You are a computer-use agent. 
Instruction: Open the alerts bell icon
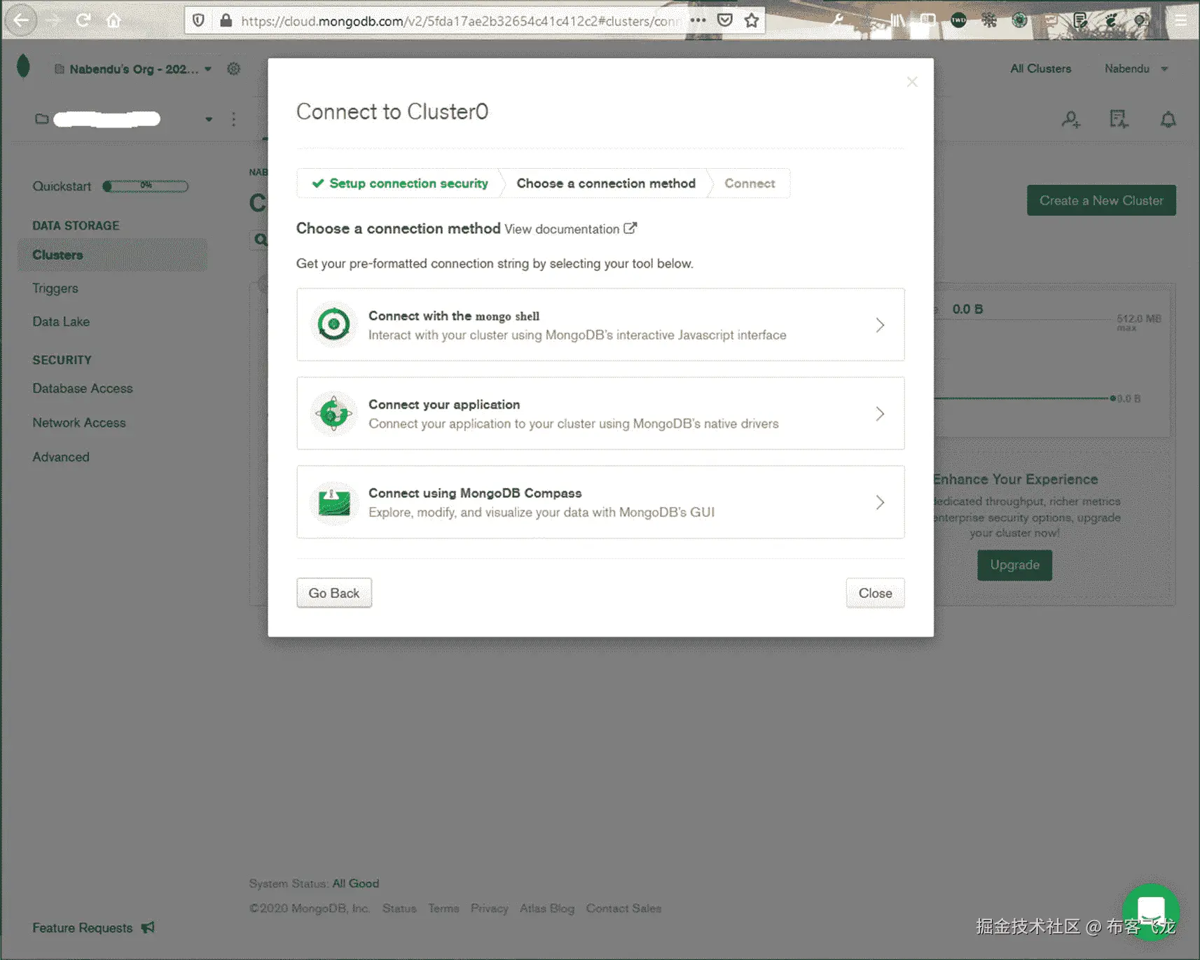[x=1168, y=120]
